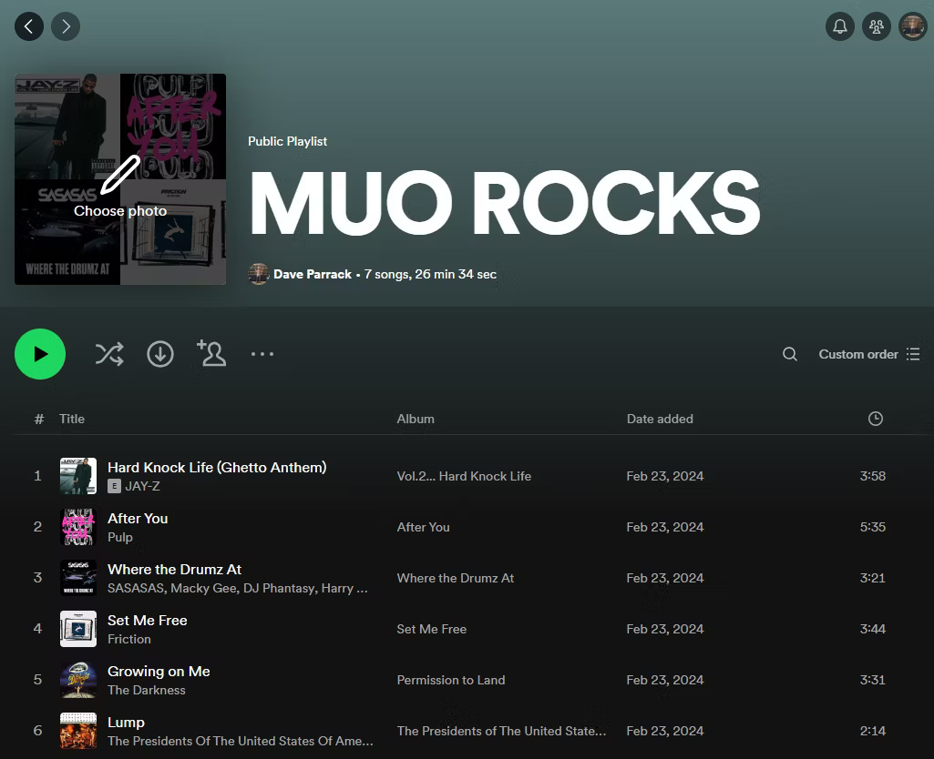Click the list view icon beside Custom order
This screenshot has height=759, width=934.
pyautogui.click(x=913, y=353)
